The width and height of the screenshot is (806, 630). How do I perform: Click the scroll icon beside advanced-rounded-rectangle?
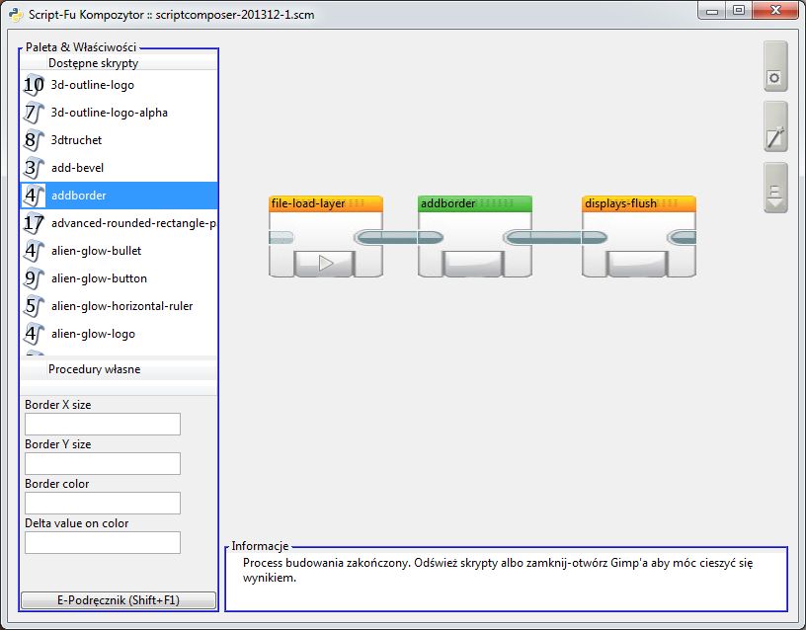click(34, 223)
